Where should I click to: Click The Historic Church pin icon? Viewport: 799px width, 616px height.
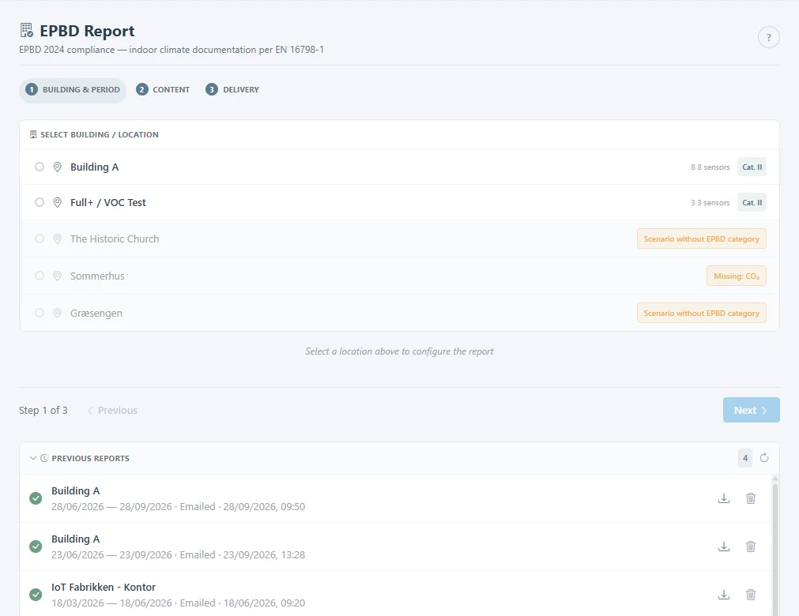point(57,239)
